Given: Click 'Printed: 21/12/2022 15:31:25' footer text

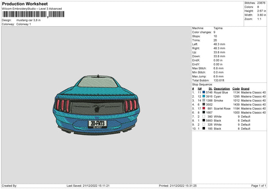Looking at the screenshot, I should tap(178, 186).
